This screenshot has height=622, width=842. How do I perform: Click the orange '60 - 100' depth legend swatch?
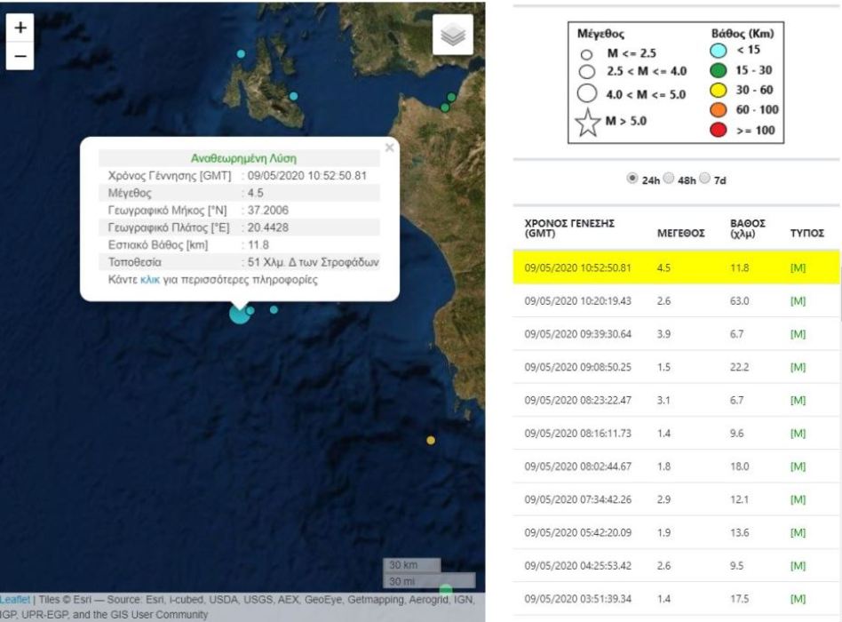tap(719, 109)
